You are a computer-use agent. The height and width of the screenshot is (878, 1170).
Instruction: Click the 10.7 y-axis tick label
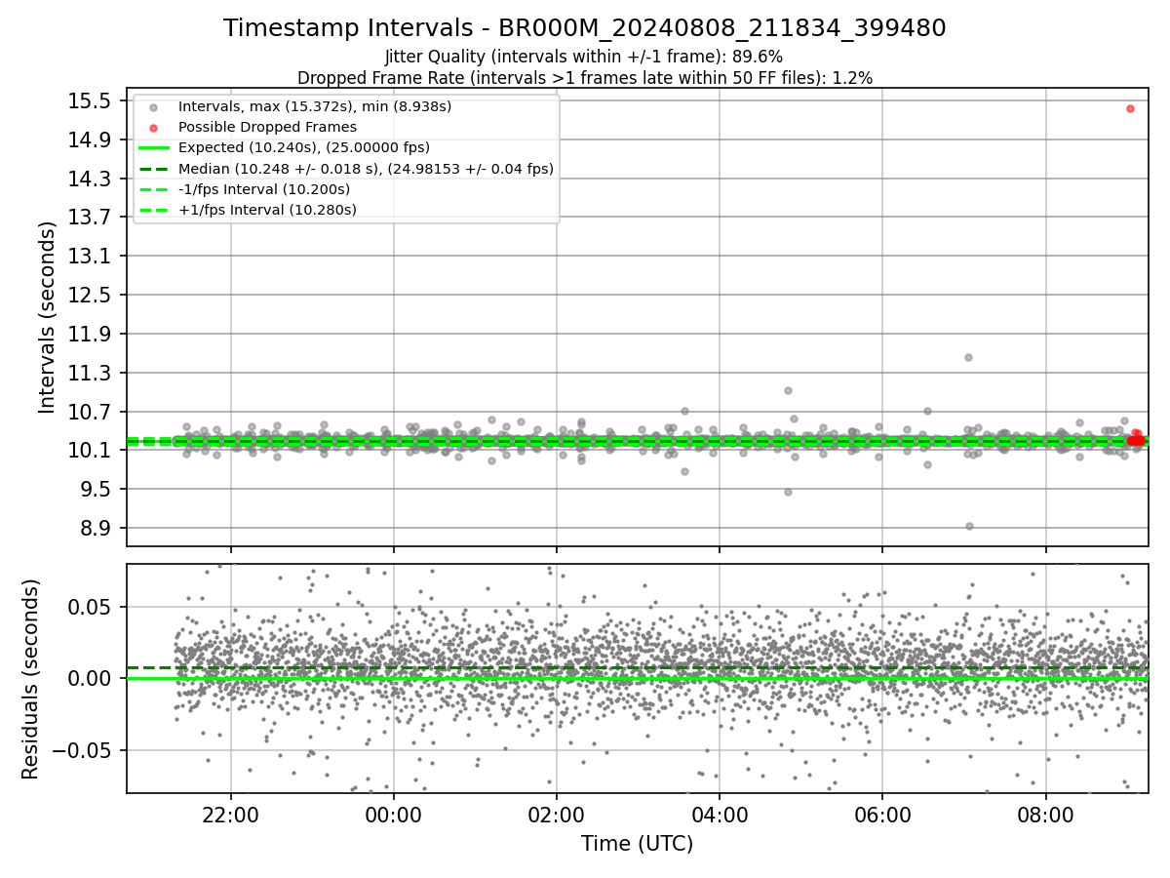91,411
